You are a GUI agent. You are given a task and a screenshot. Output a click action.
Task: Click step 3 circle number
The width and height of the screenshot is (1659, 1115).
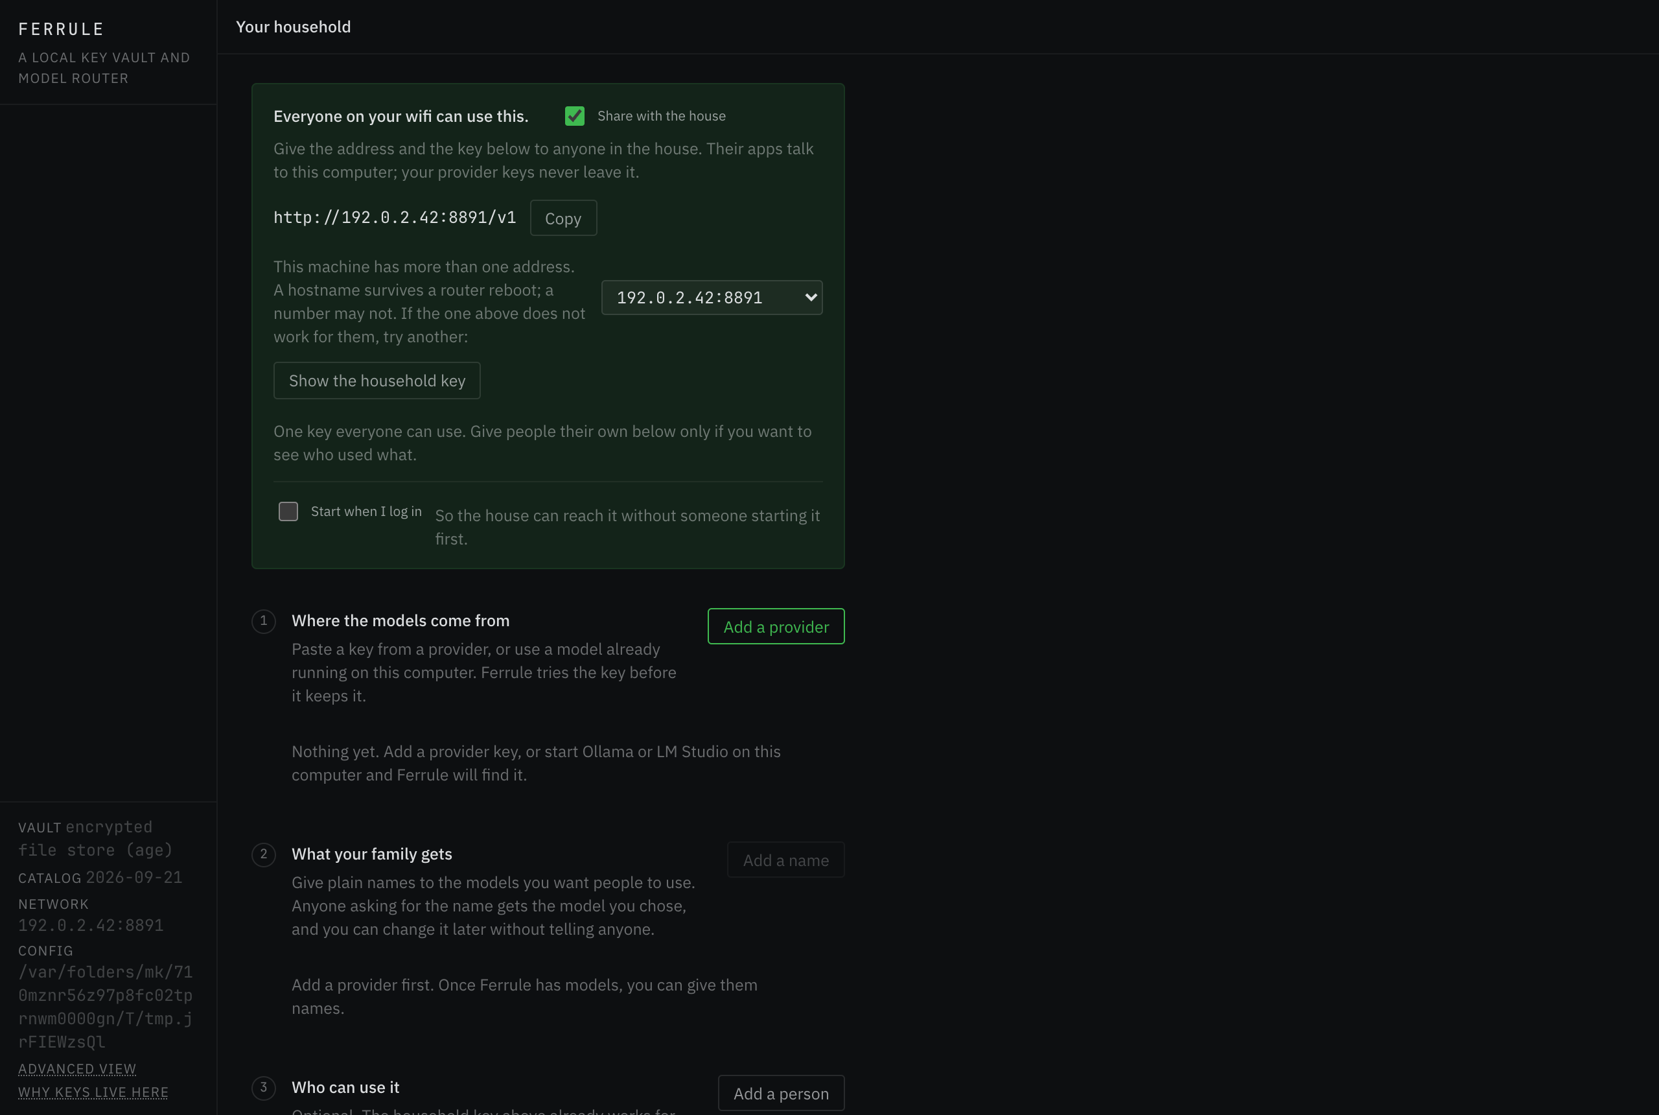click(x=263, y=1088)
